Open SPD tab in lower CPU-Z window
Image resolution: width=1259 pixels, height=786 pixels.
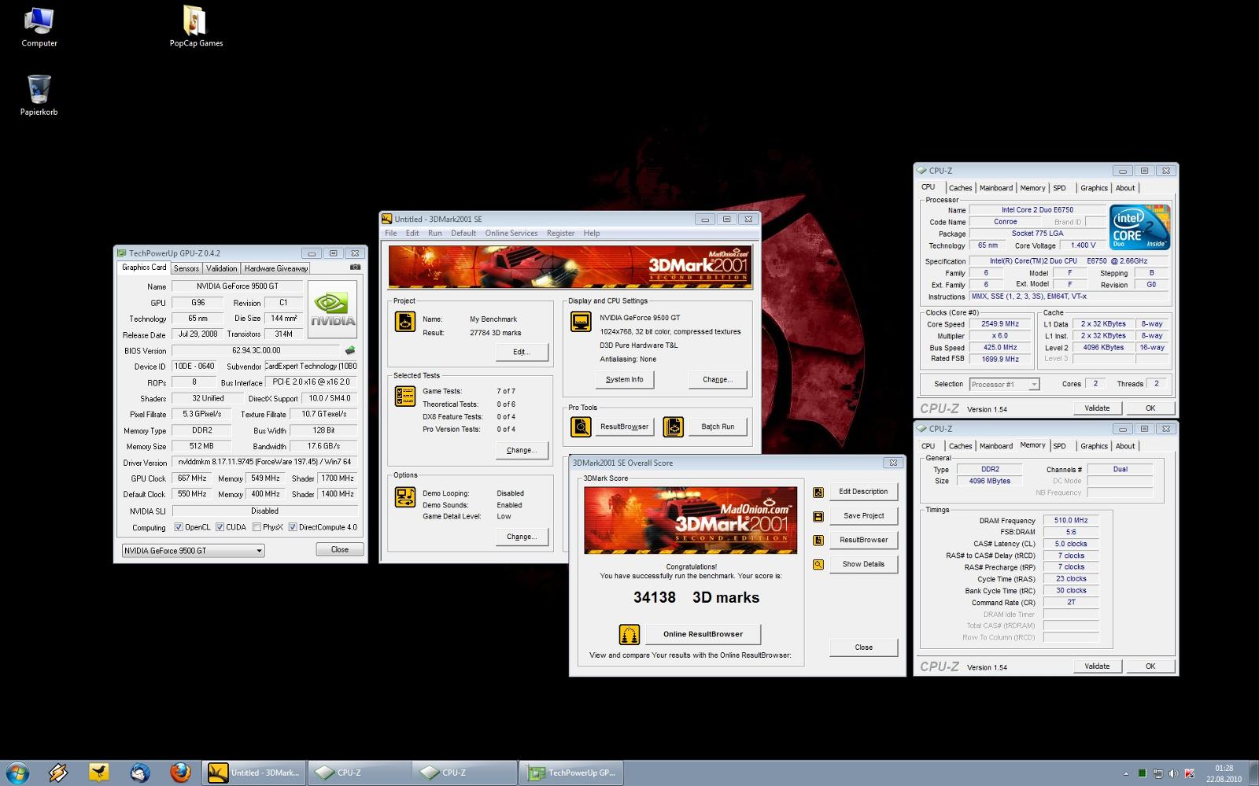click(x=1060, y=446)
